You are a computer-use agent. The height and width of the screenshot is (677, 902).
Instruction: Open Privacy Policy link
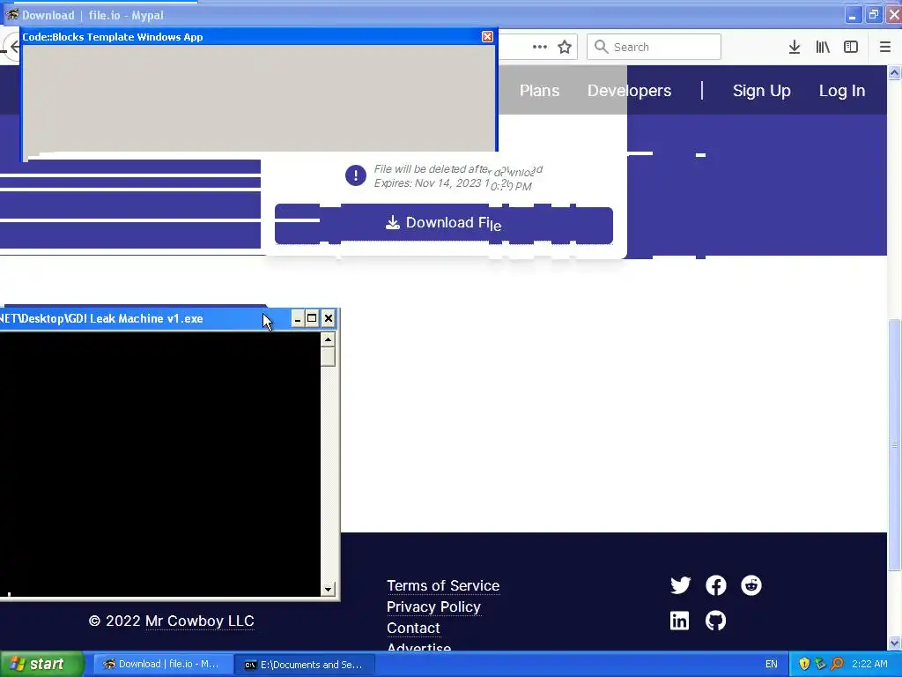click(433, 606)
